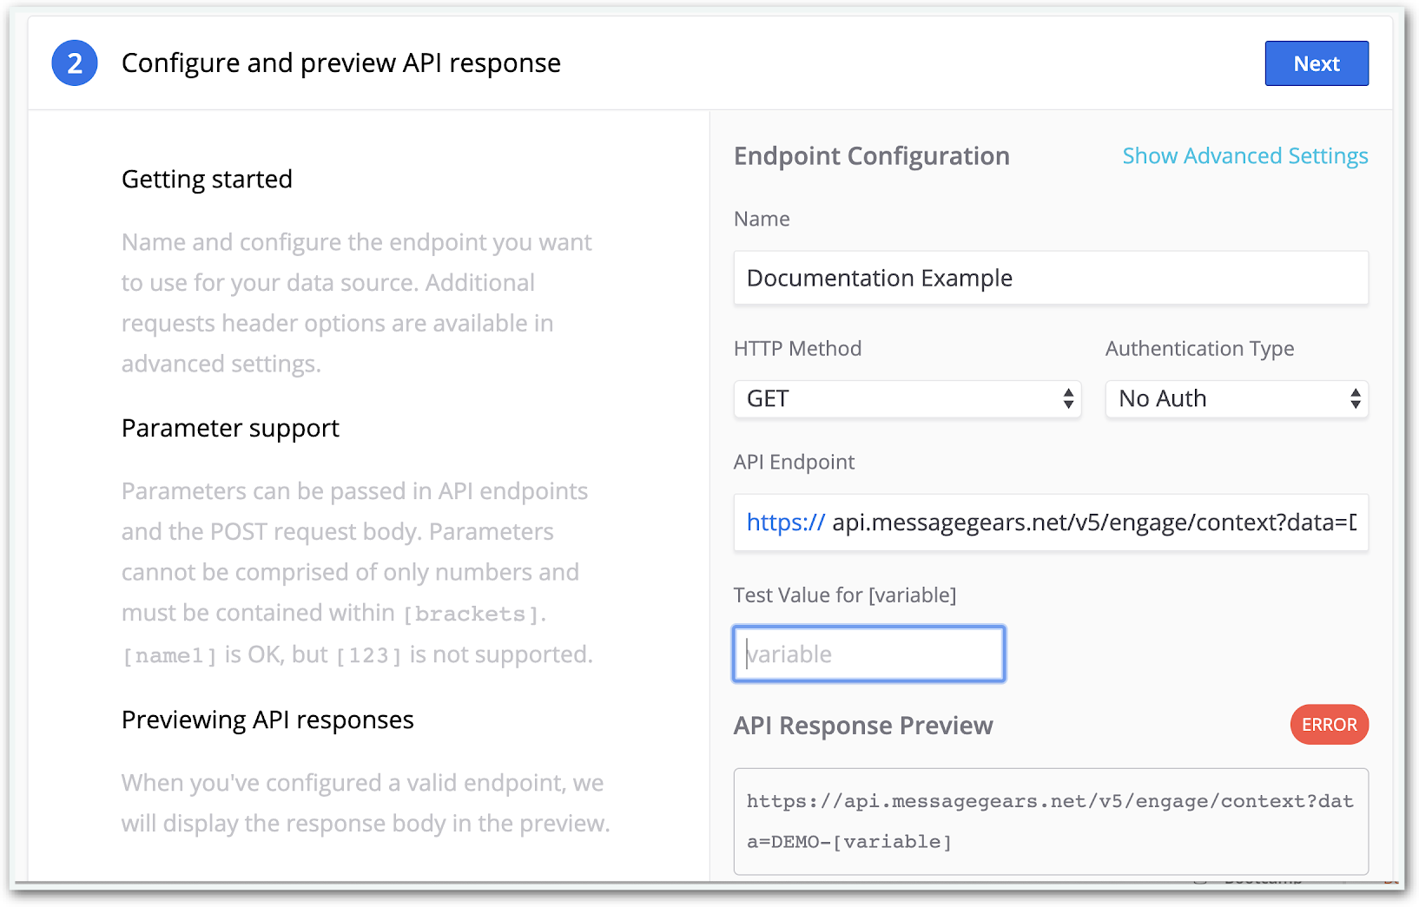The height and width of the screenshot is (907, 1419).
Task: Click the Bootcamp item at the bottom
Action: pos(1259,879)
